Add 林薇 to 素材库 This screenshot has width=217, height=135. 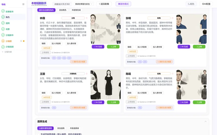coord(72,43)
